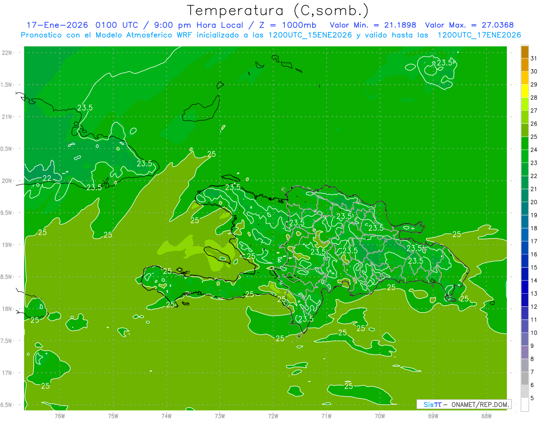The width and height of the screenshot is (546, 422).
Task: Click the "75W" longitude axis label
Action: [113, 416]
